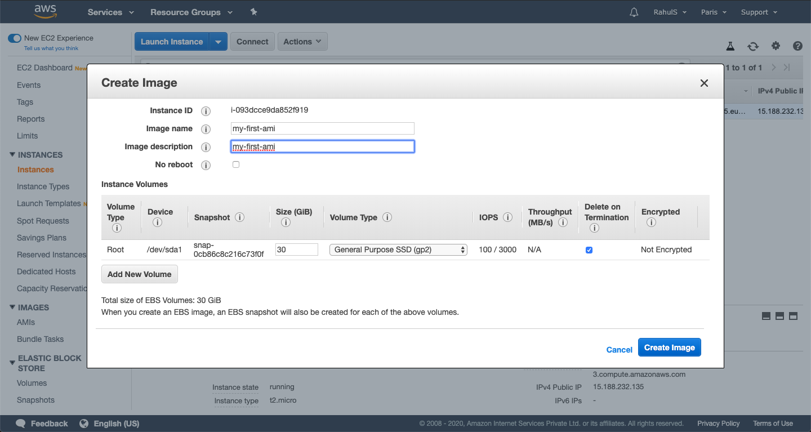
Task: Uncheck Delete on Termination
Action: point(589,250)
